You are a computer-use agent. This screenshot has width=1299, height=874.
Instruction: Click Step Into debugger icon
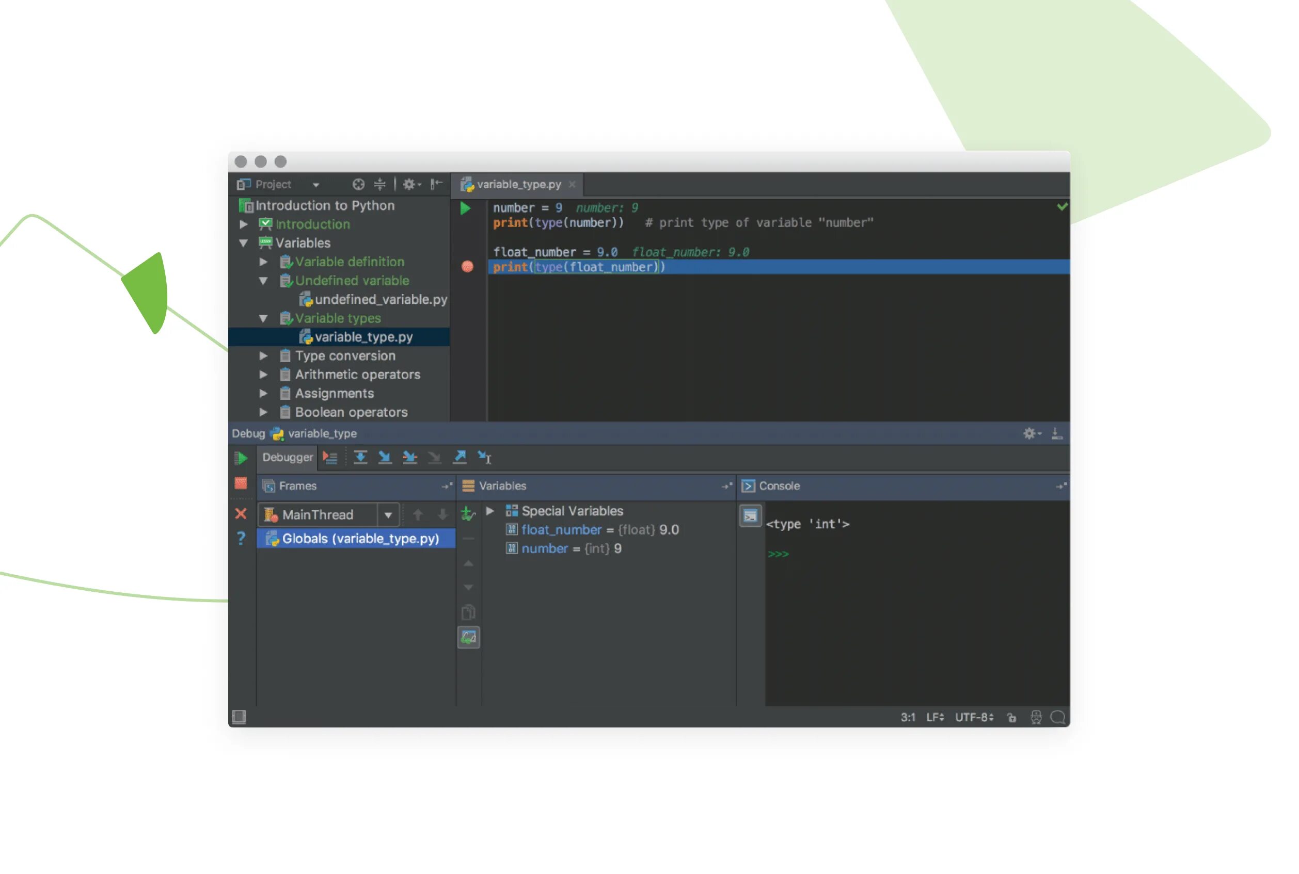385,458
